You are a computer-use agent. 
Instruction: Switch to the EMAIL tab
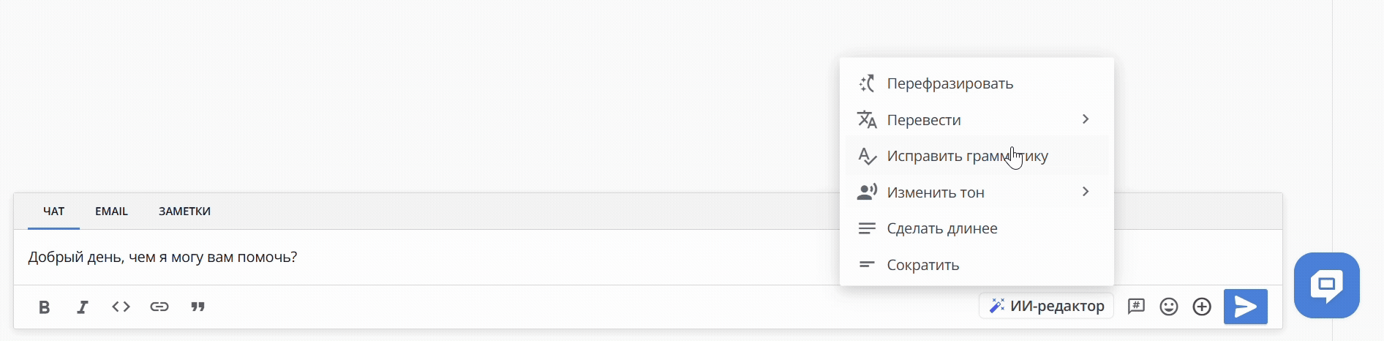coord(111,211)
